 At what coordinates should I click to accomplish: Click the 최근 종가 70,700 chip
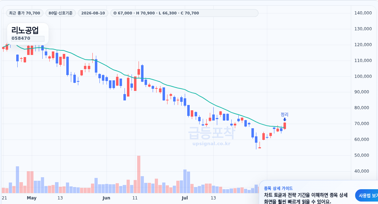pos(25,13)
